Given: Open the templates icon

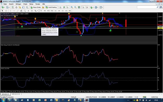Looking at the screenshot, I should coord(101,7).
